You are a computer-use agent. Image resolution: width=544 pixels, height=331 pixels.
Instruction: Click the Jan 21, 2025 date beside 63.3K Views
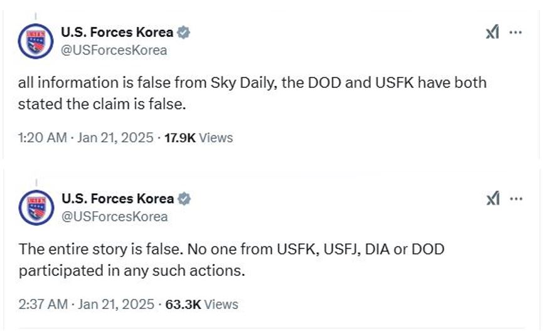pyautogui.click(x=116, y=305)
